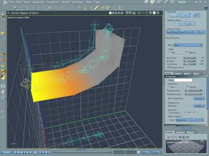Select the third selection mode icon
209x156 pixels.
pyautogui.click(x=188, y=23)
